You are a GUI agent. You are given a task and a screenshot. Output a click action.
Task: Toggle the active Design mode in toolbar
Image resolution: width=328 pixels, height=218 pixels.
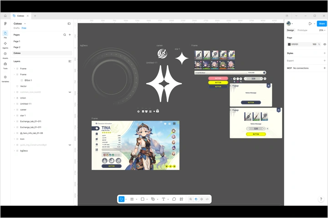196,199
